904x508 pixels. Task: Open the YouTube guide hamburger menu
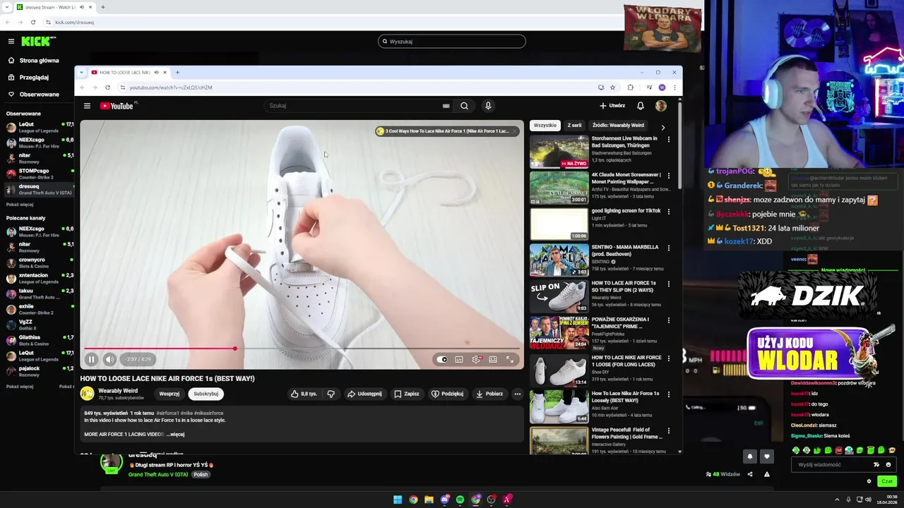pos(87,106)
